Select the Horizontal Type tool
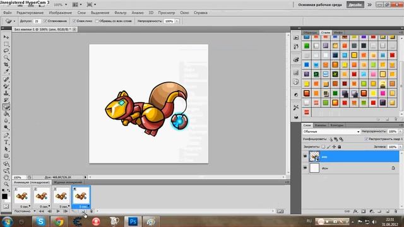 coord(6,143)
